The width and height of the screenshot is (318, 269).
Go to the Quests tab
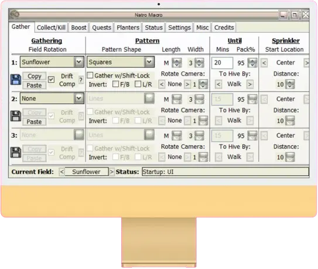point(101,28)
